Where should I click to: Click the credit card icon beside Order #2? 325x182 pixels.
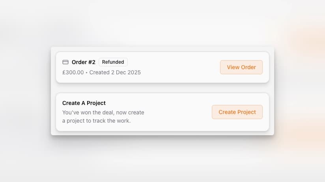[x=65, y=62]
